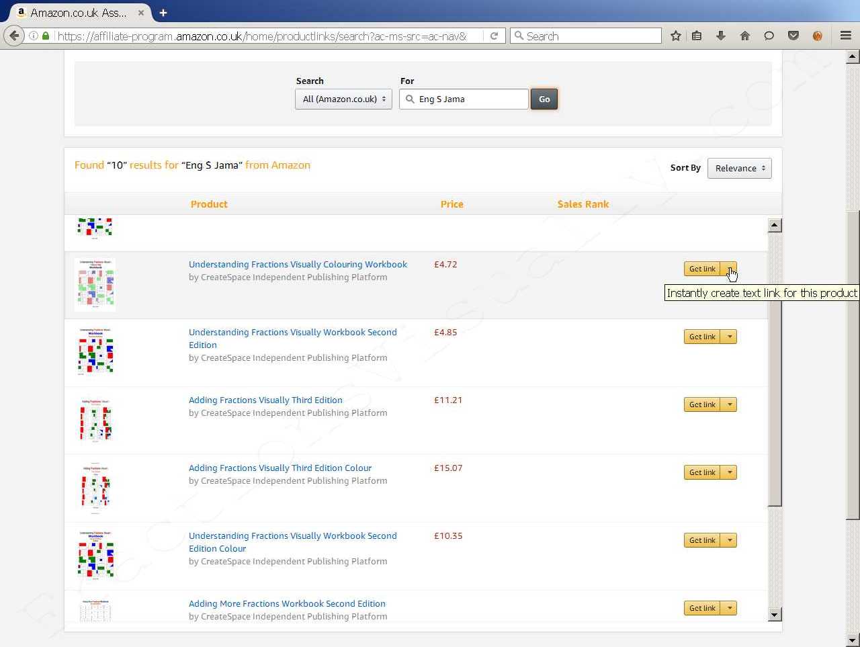Screen dimensions: 860x647
Task: Get link for the Colouring Workbook
Action: tap(702, 269)
